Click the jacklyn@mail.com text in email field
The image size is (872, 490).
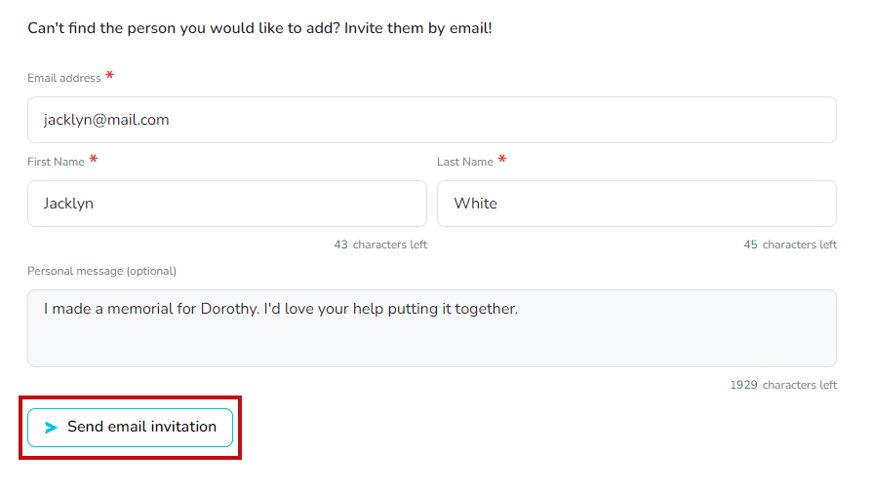point(106,120)
